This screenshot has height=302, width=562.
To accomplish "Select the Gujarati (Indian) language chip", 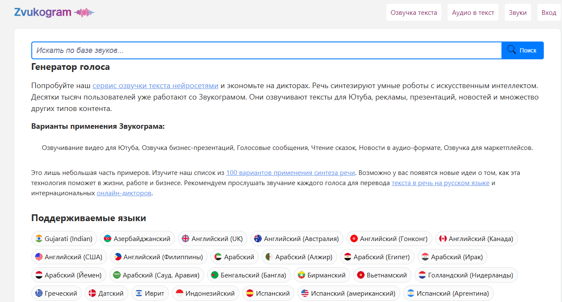I will coord(64,238).
